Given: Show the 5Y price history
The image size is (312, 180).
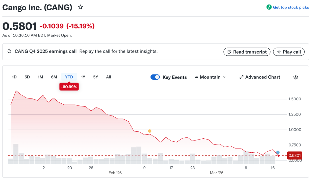Looking at the screenshot, I should (96, 77).
